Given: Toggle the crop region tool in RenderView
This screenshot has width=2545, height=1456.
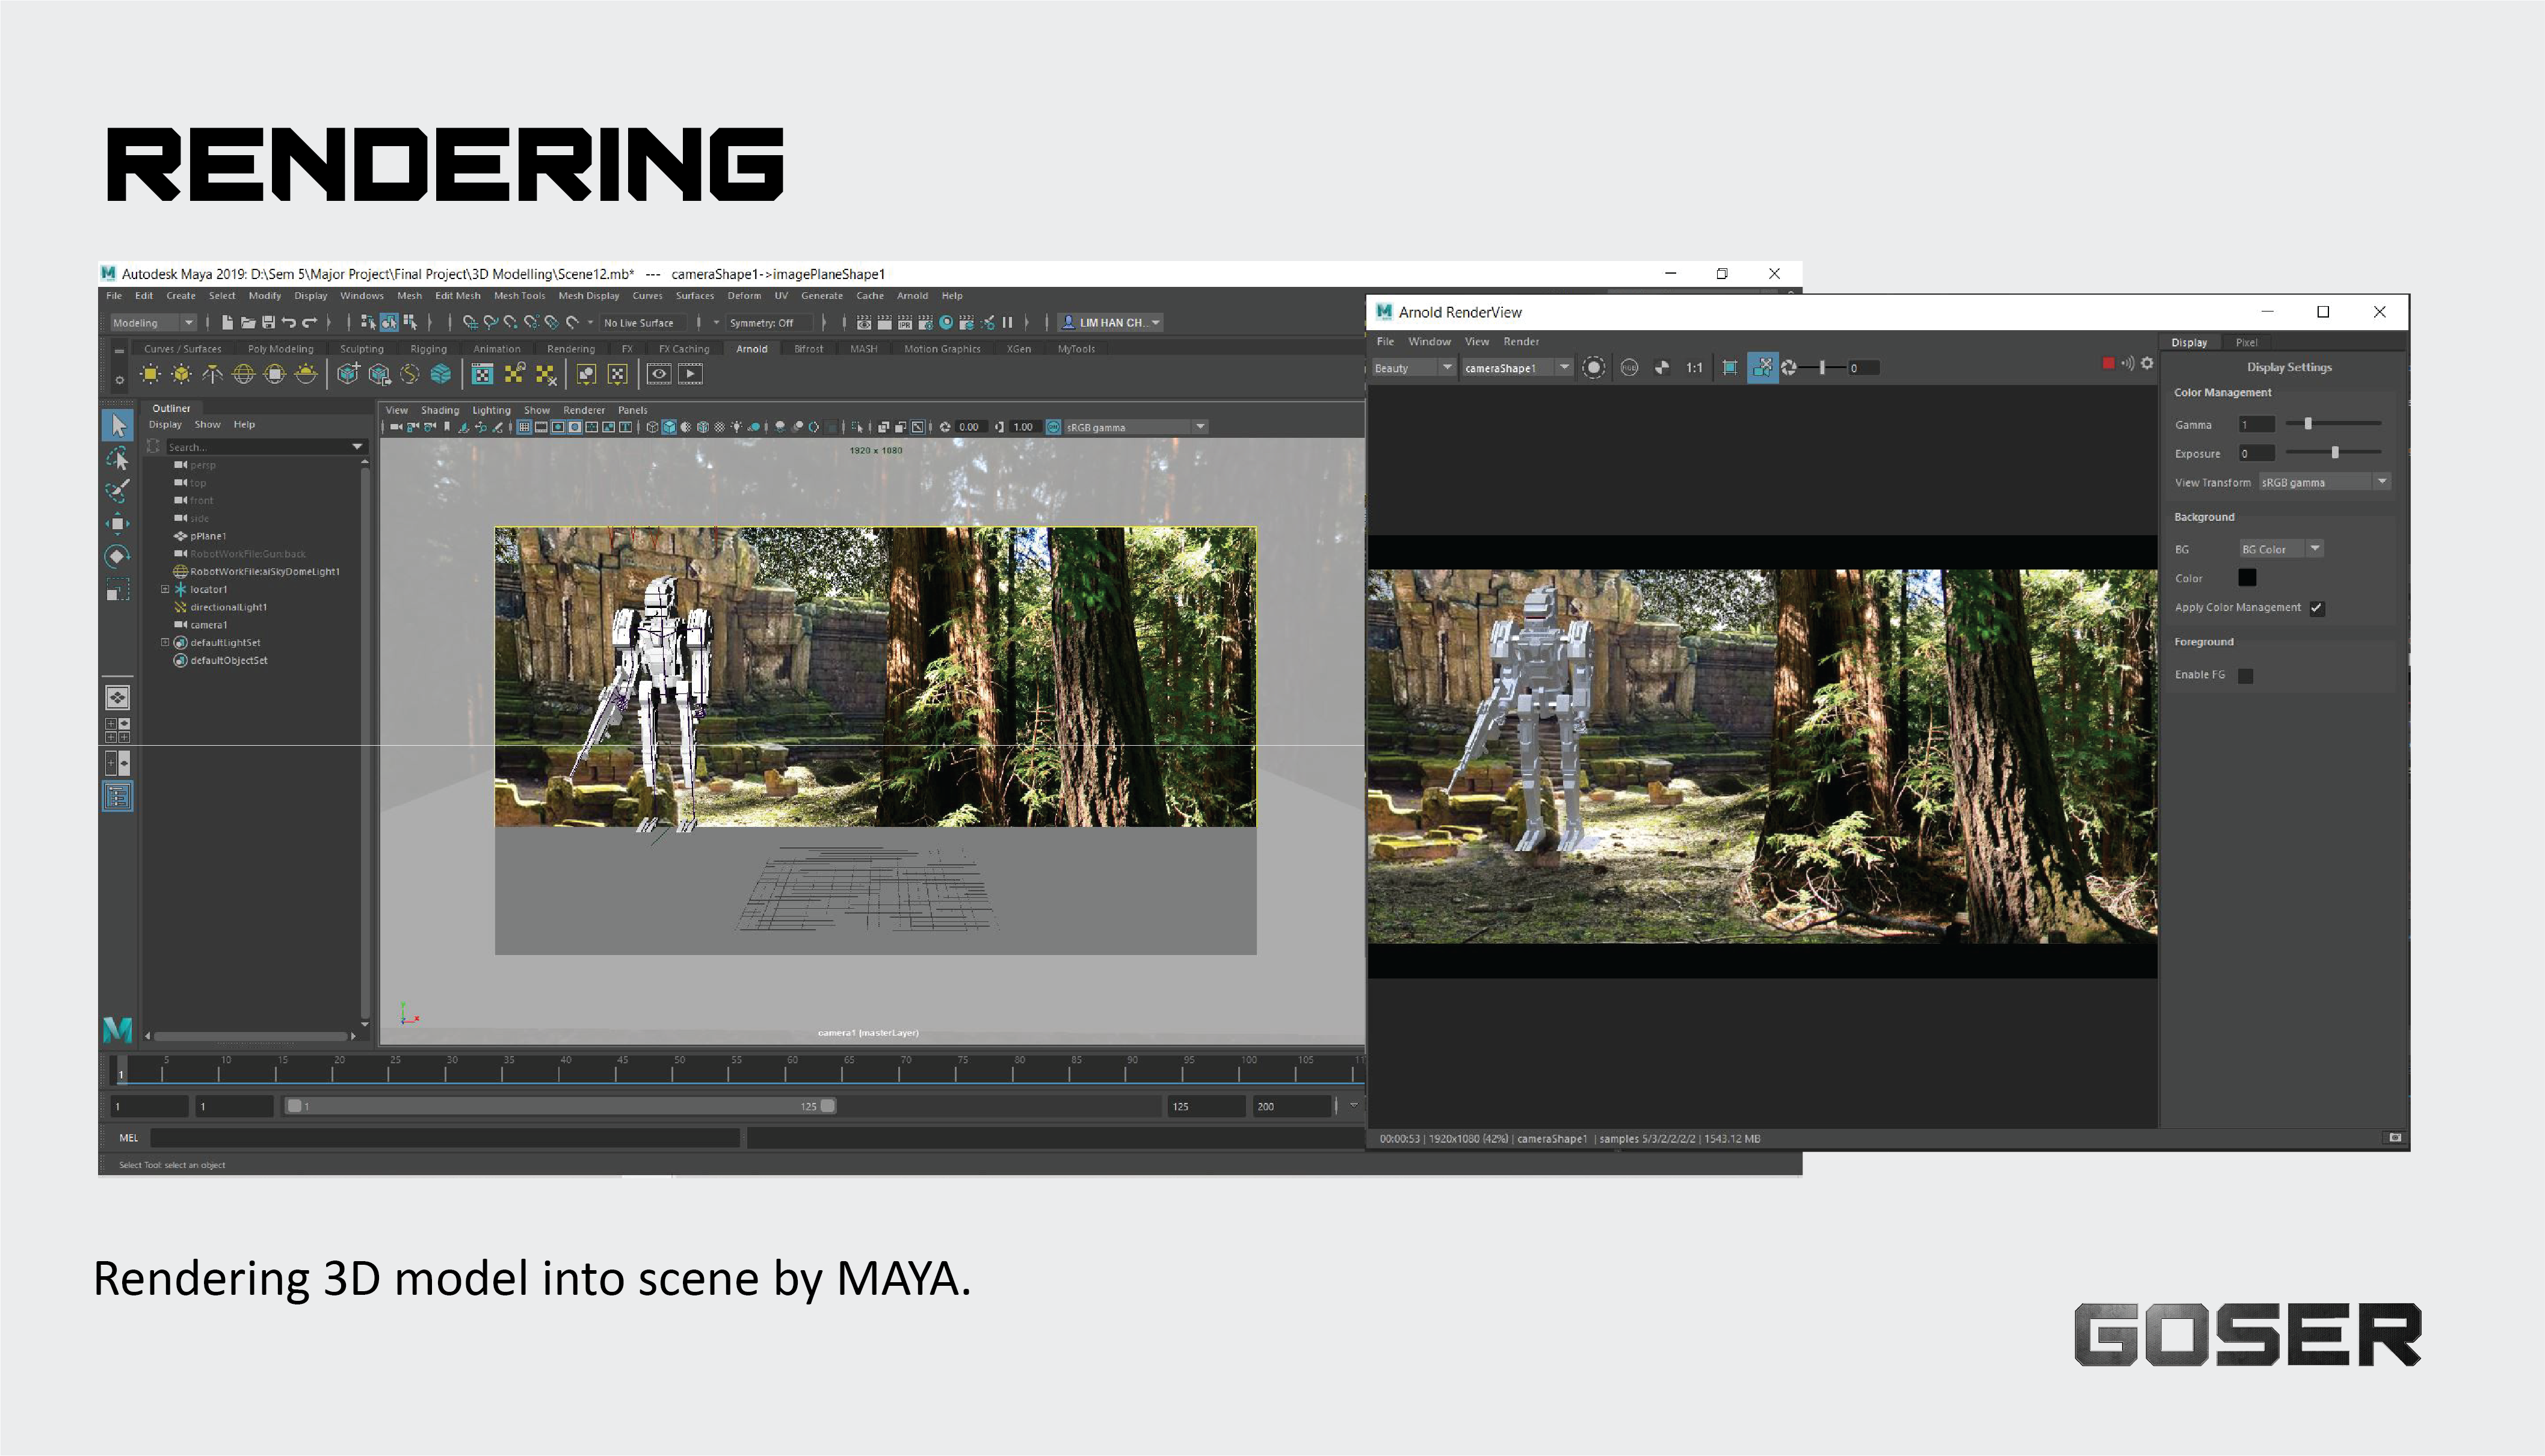Looking at the screenshot, I should pyautogui.click(x=1730, y=368).
